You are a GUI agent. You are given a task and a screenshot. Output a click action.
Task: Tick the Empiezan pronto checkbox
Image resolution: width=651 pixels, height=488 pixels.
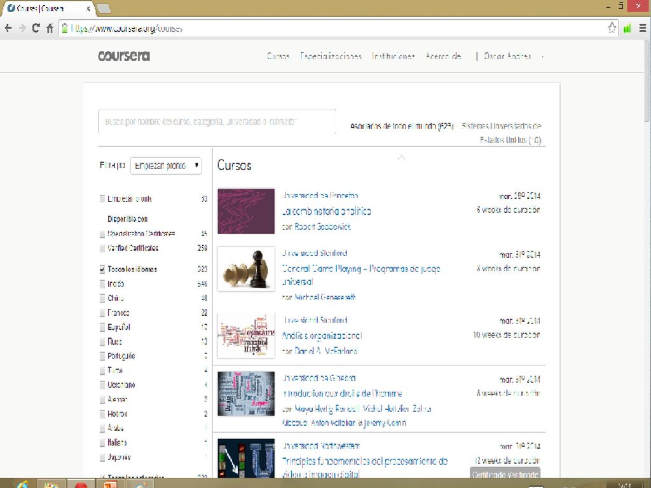pos(102,199)
